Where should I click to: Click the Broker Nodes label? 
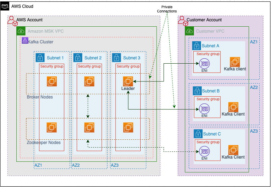(40, 97)
